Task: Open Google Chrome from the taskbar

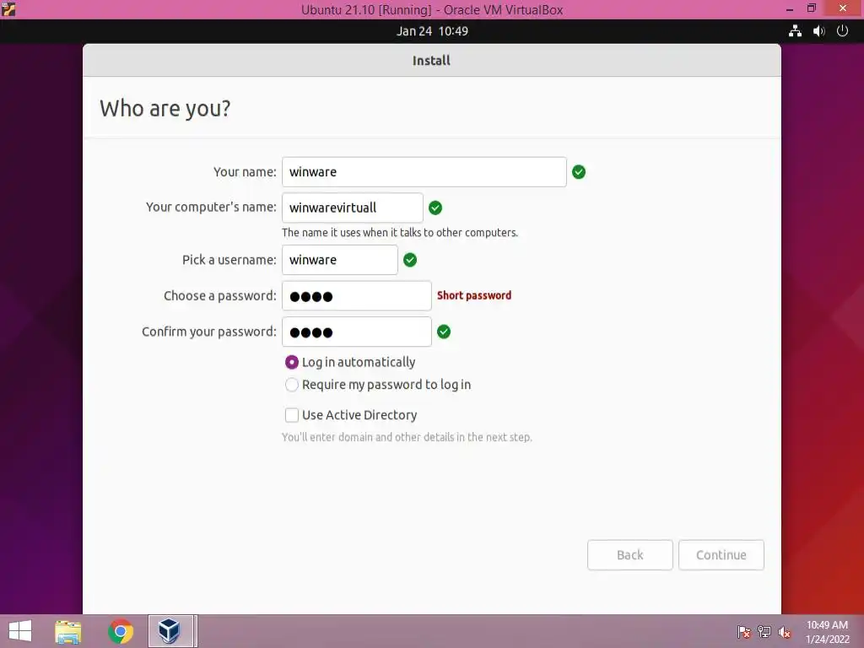Action: tap(121, 631)
